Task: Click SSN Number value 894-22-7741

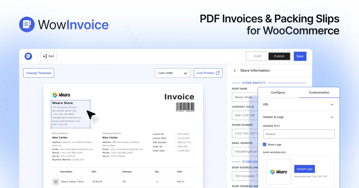Action: (x=185, y=142)
